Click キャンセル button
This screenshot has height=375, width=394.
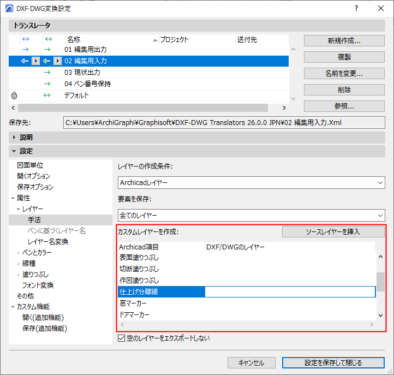click(x=251, y=362)
